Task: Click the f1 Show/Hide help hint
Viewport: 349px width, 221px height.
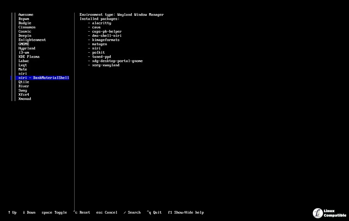Action: click(186, 213)
